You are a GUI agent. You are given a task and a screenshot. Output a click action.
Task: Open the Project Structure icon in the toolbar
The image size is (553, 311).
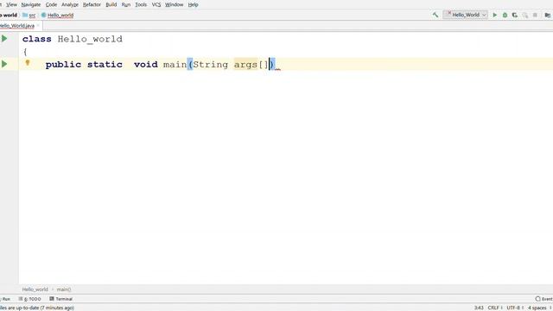(547, 16)
